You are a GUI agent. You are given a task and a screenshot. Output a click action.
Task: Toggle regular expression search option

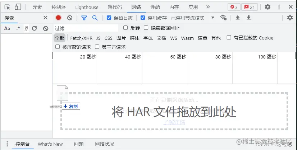tap(18, 29)
